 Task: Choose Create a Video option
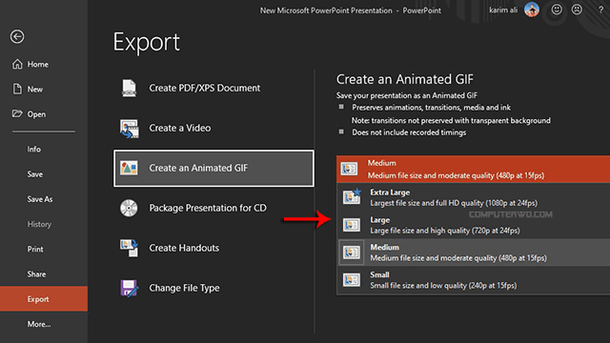[x=213, y=128]
